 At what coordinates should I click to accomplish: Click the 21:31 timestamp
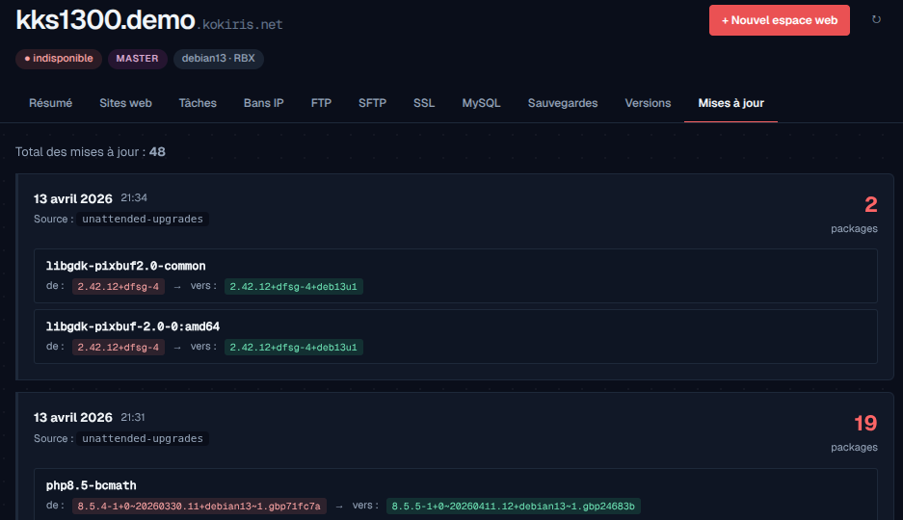click(x=132, y=417)
